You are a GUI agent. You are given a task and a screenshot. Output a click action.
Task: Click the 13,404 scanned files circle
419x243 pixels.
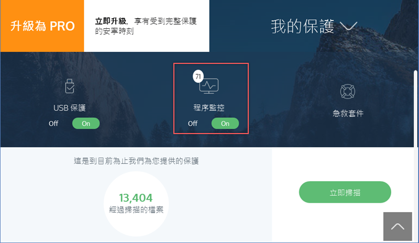[136, 204]
